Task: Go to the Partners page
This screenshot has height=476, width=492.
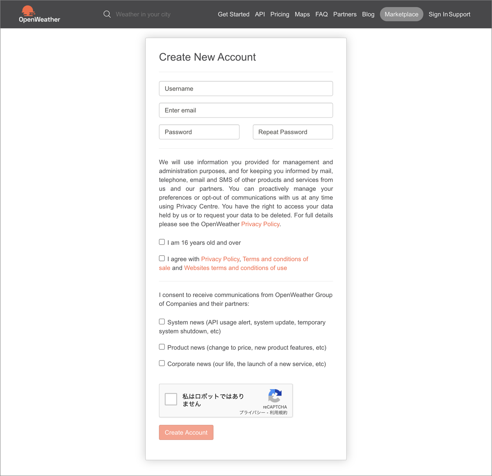Action: point(345,14)
